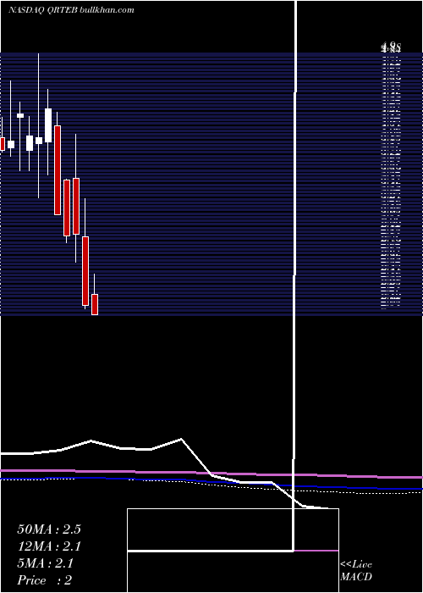423x593 pixels.
Task: Click the '<<Live MACD' label
Action: point(356,571)
